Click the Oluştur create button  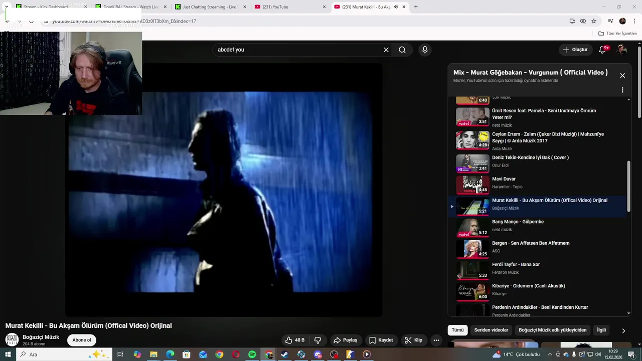click(575, 50)
